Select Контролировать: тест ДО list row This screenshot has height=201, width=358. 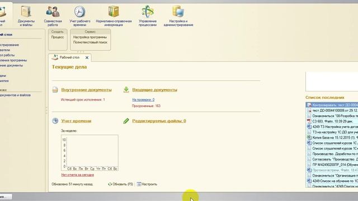coord(332,105)
